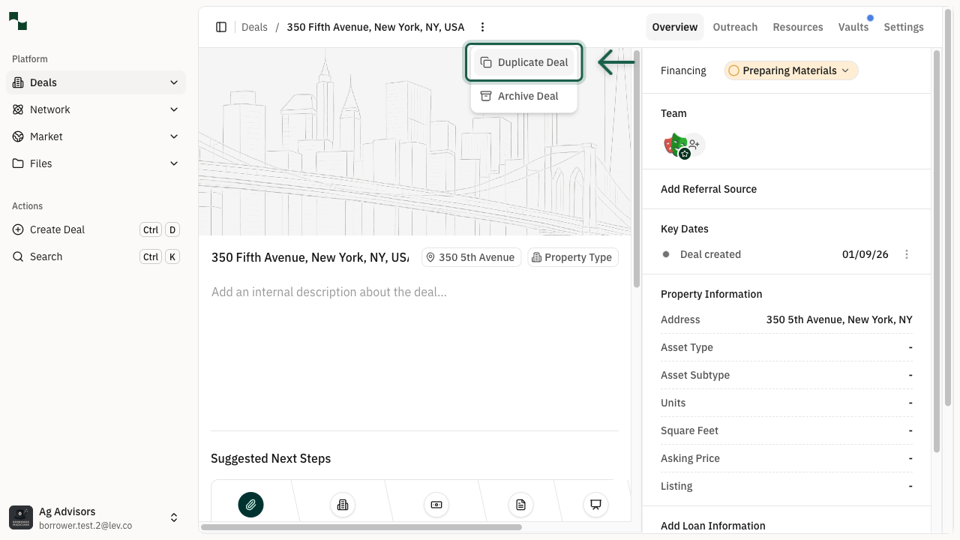Select Duplicate Deal from the menu

[x=524, y=62]
